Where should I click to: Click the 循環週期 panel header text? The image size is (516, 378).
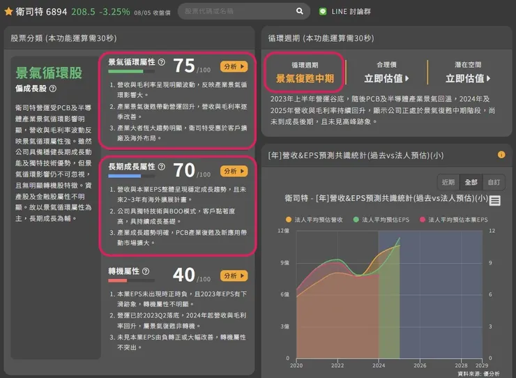(x=321, y=38)
